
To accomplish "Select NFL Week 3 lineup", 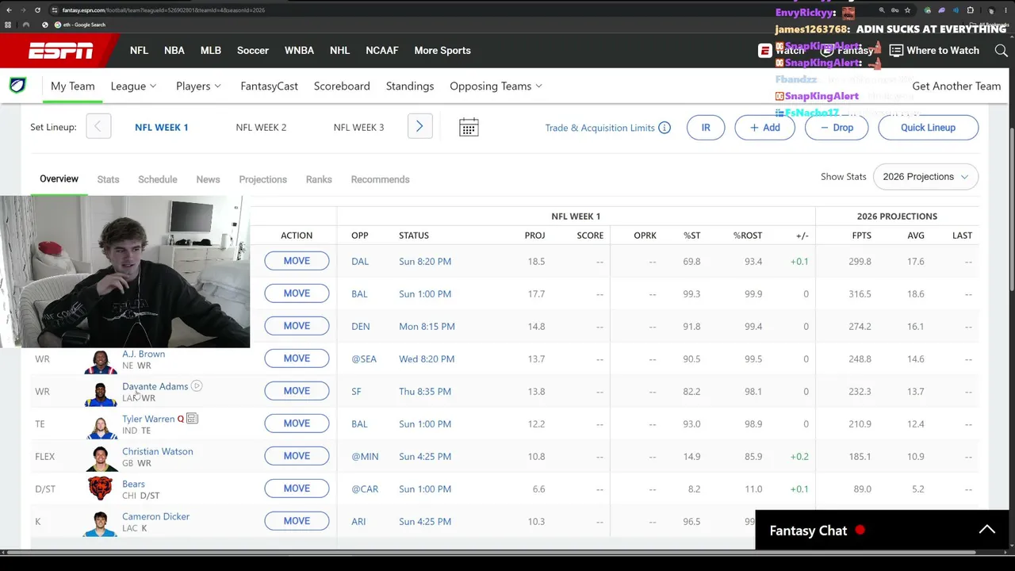I will tap(358, 127).
